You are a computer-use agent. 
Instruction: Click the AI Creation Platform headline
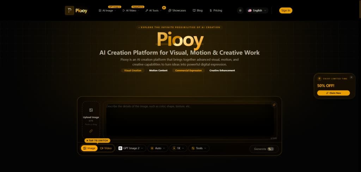[x=179, y=53]
